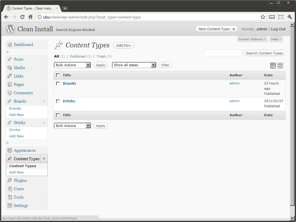Image resolution: width=296 pixels, height=222 pixels.
Task: Open the Brands content type title link
Action: [x=69, y=84]
